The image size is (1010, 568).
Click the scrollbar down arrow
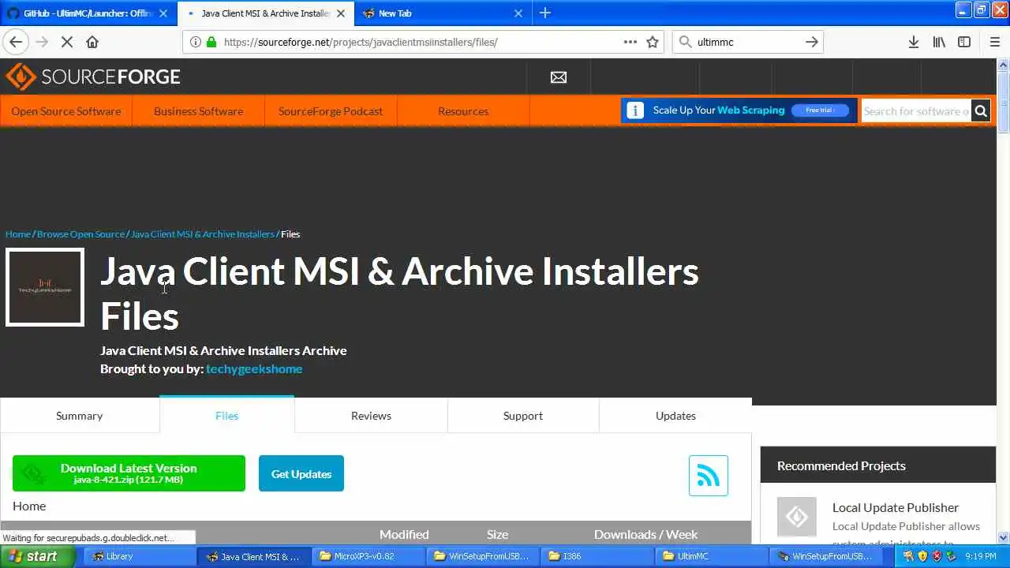(x=1004, y=538)
